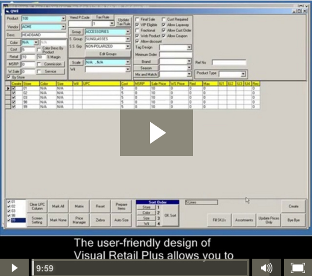This screenshot has width=312, height=276.
Task: Click the play icon in the player bar
Action: [14, 267]
